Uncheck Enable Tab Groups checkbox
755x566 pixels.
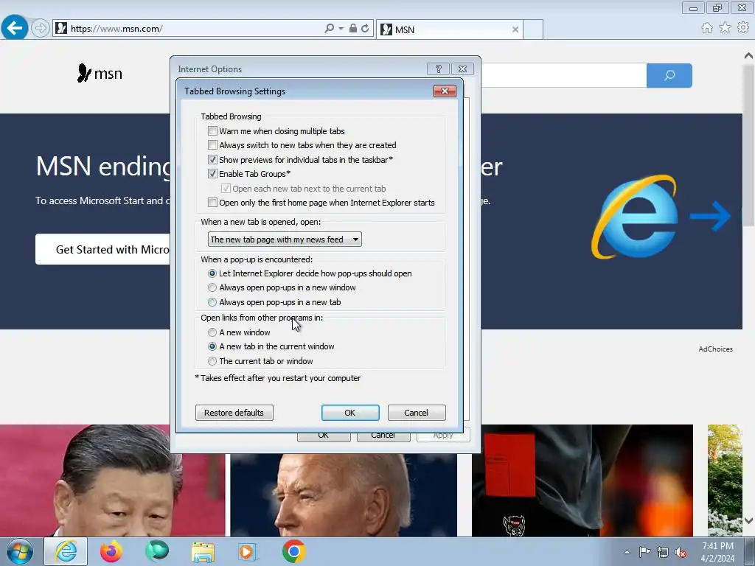tap(212, 174)
